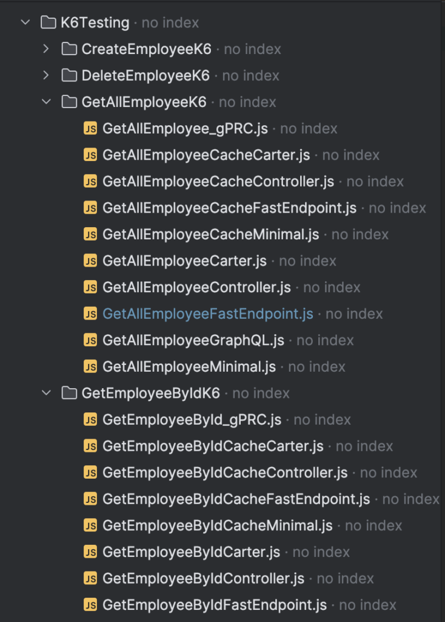
Task: Click the DeleteEmployeeK6 folder icon
Action: pos(69,75)
